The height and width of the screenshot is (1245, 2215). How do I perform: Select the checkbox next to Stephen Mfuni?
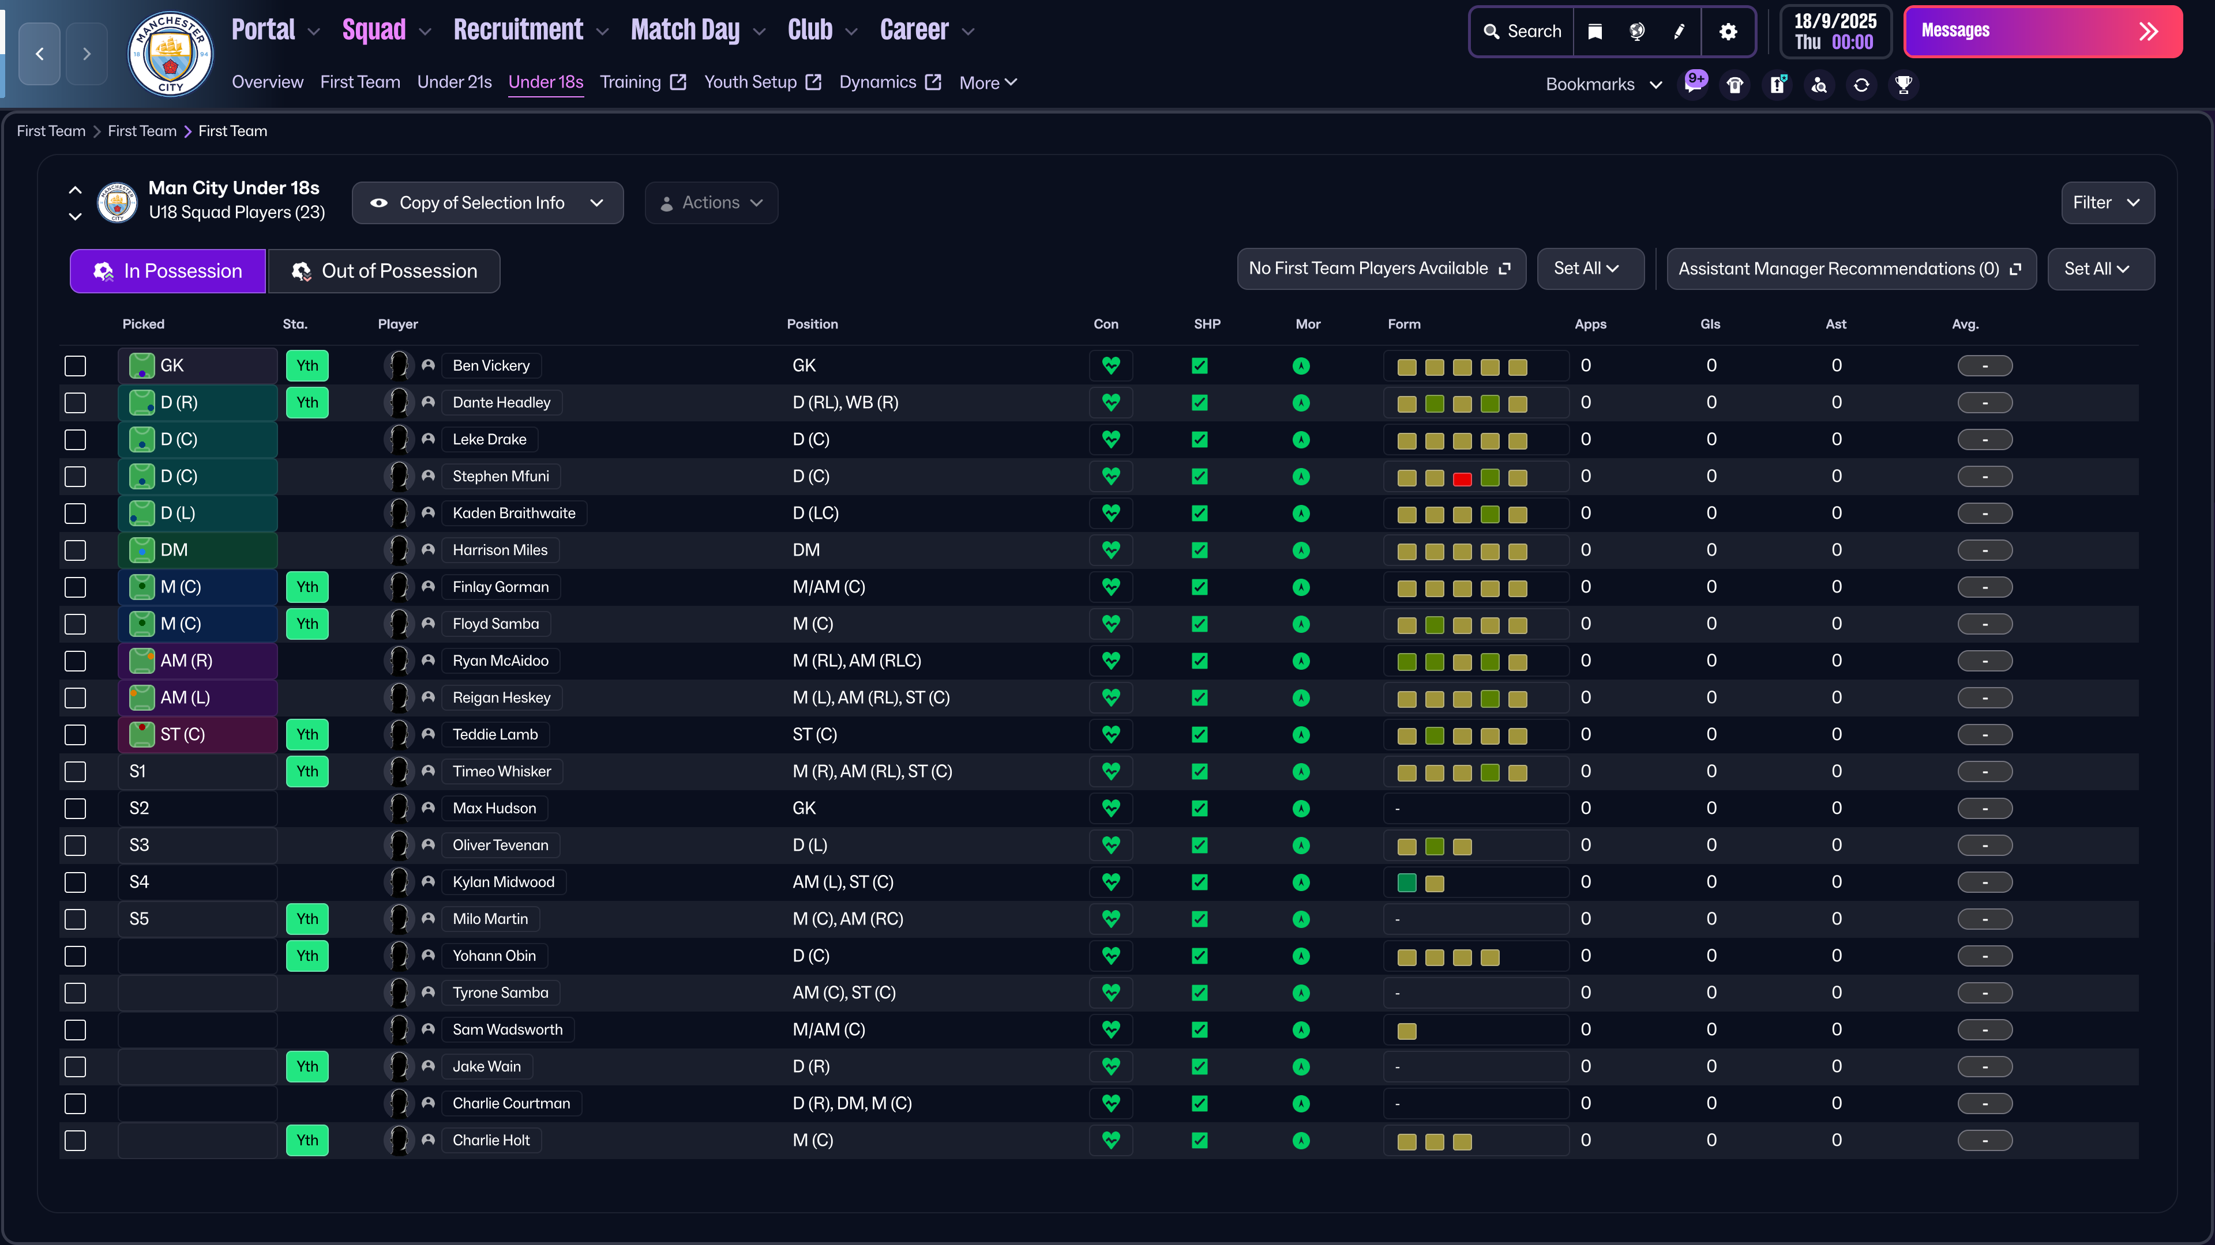(x=76, y=477)
